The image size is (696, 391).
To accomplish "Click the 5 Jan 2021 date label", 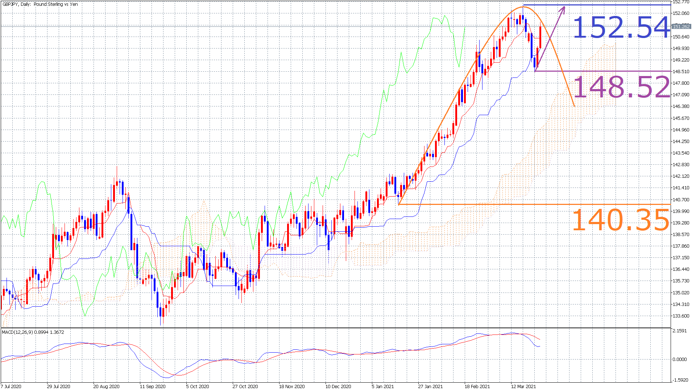I will (x=383, y=386).
